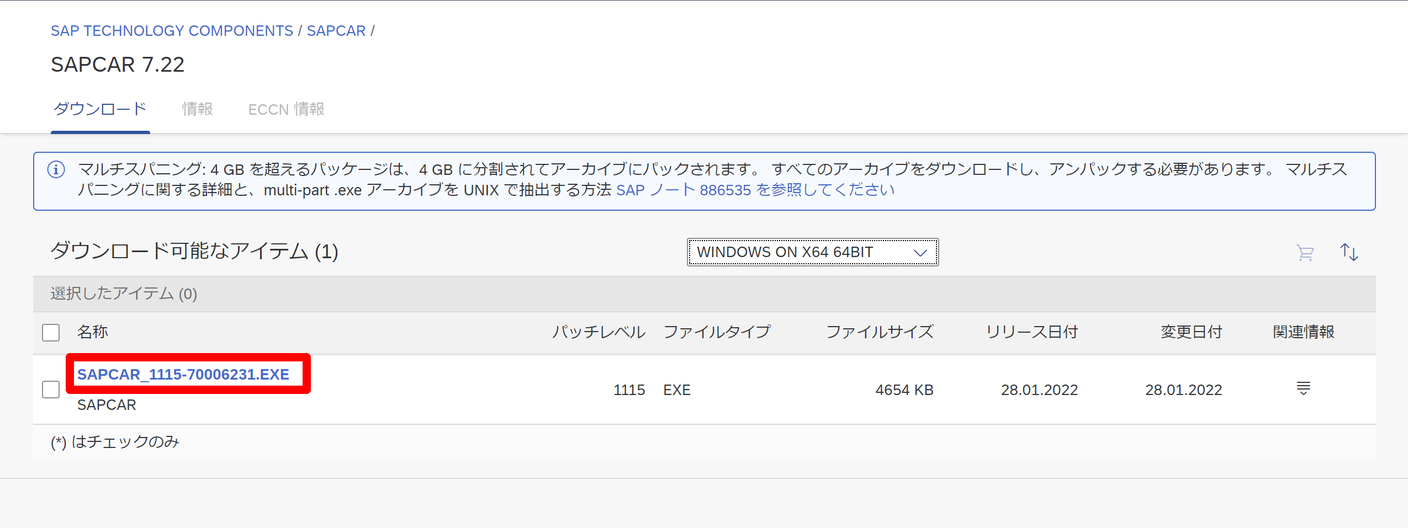Open the WINDOWS ON X64 64BIT dropdown

point(811,252)
